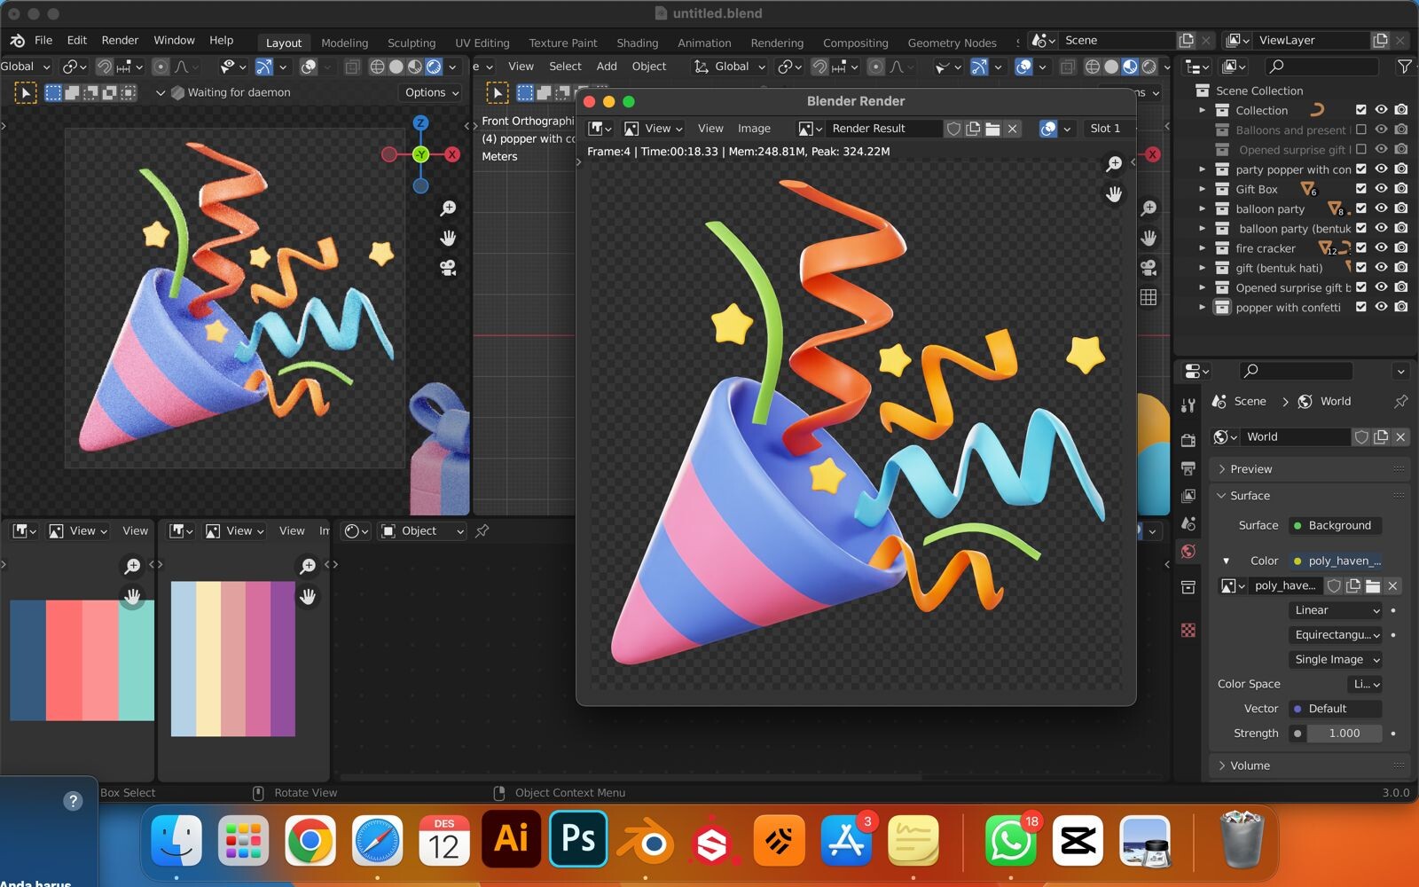Open the Render menu
Viewport: 1419px width, 887px height.
pyautogui.click(x=120, y=40)
